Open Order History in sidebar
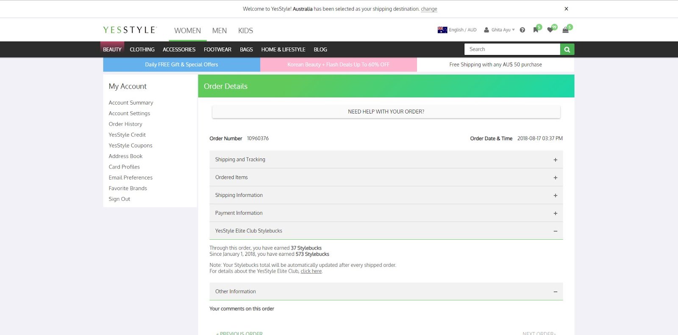Screen dimensions: 678x335 (125, 124)
